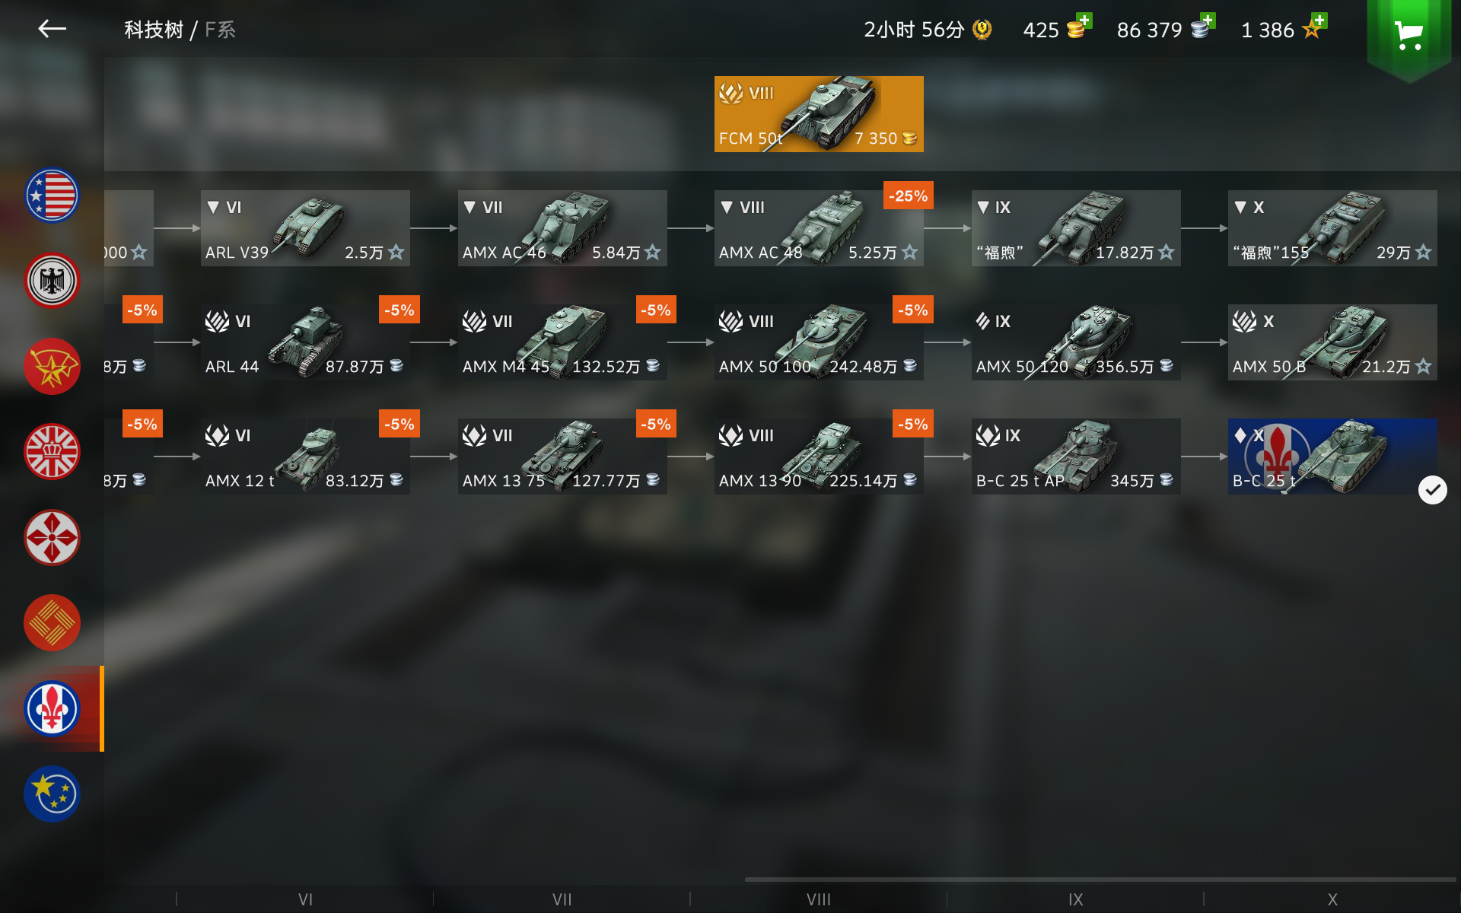Open the AMX AC 48 tank card
Viewport: 1461px width, 913px height.
[819, 228]
